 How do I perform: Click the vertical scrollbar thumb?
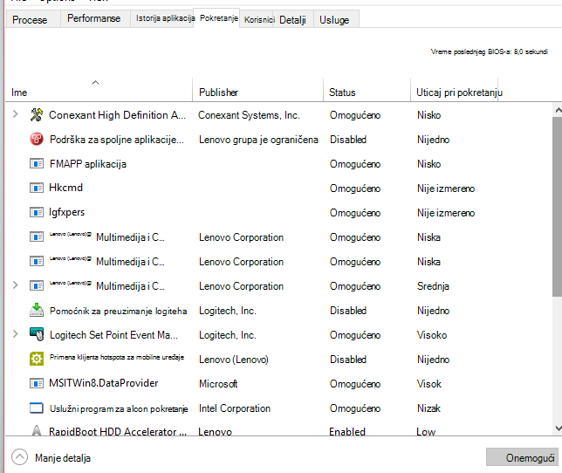click(558, 207)
